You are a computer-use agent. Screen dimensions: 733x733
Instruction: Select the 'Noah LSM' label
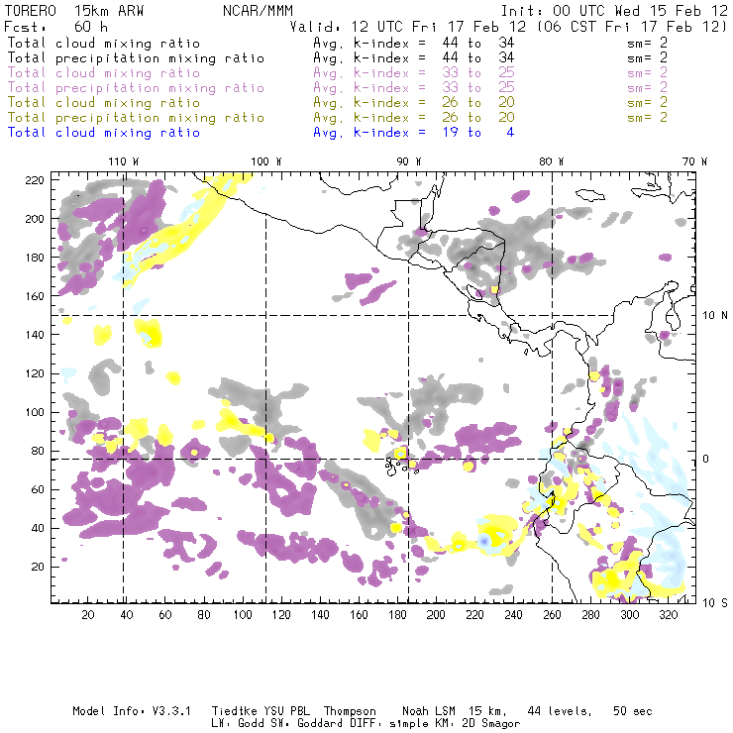[x=429, y=711]
